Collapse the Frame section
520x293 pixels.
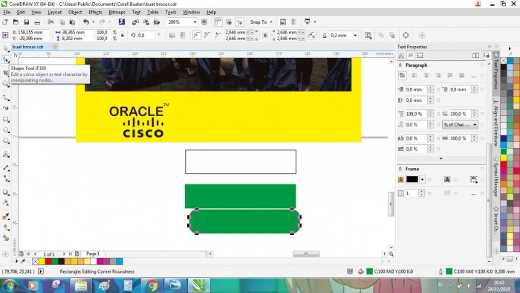coord(400,169)
